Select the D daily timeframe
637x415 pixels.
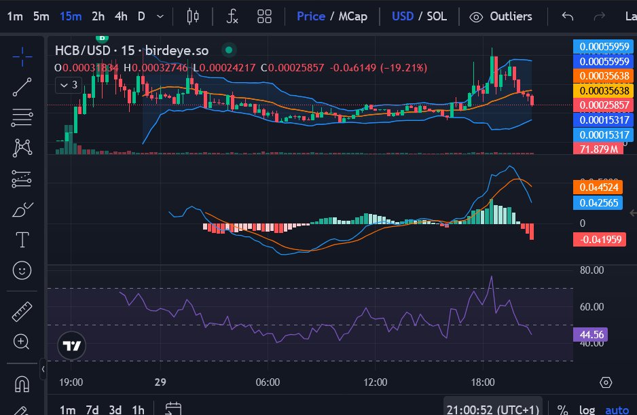141,16
